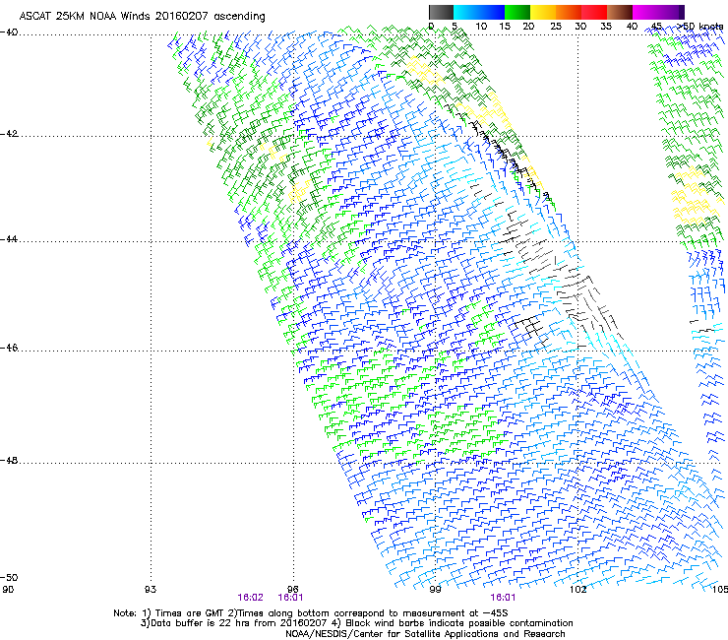Click the -42 latitude axis label
Image resolution: width=728 pixels, height=640 pixels.
click(x=9, y=134)
